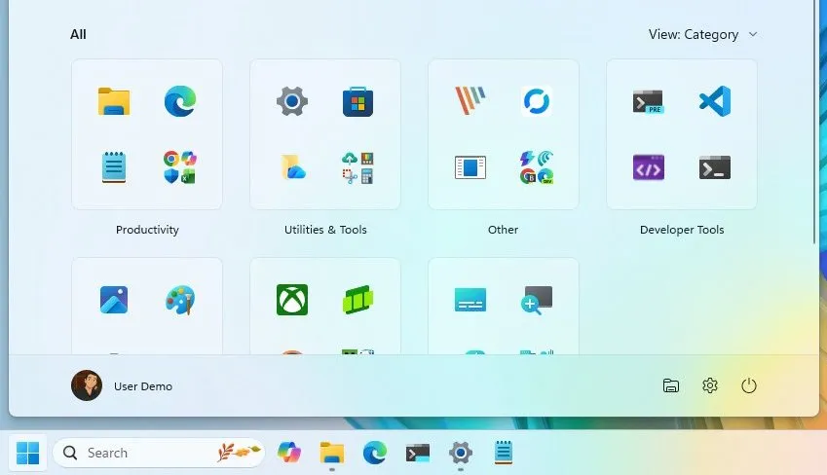Open the blue circular sync app in Other
The height and width of the screenshot is (475, 827).
coord(537,101)
